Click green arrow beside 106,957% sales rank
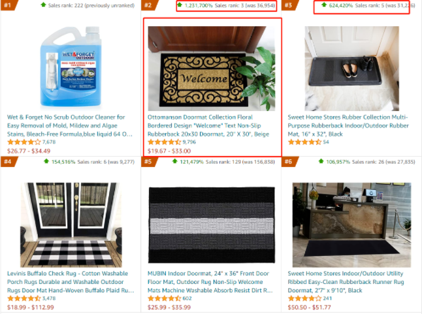 pos(321,161)
